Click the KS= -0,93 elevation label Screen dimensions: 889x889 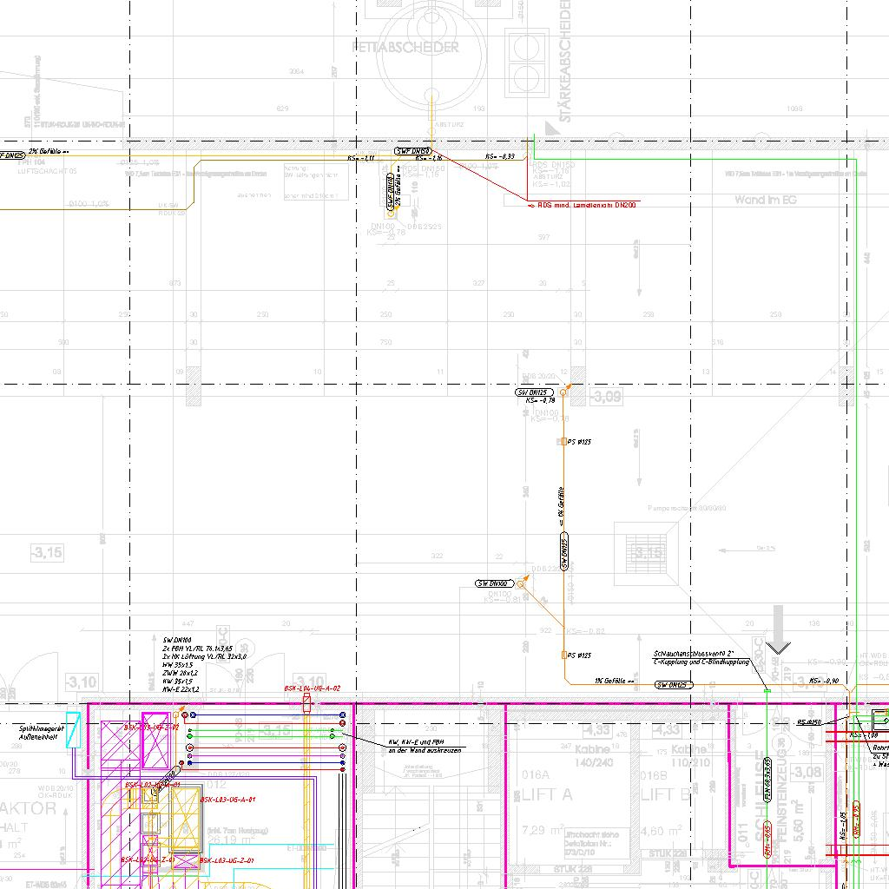(x=500, y=156)
